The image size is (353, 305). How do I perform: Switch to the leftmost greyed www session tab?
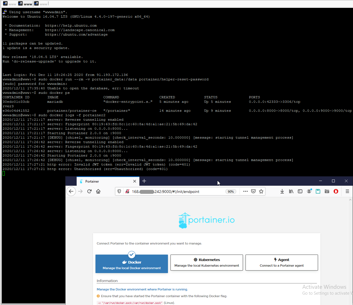pos(10,4)
